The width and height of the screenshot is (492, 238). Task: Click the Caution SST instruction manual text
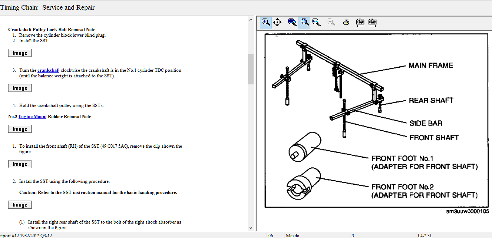98,192
